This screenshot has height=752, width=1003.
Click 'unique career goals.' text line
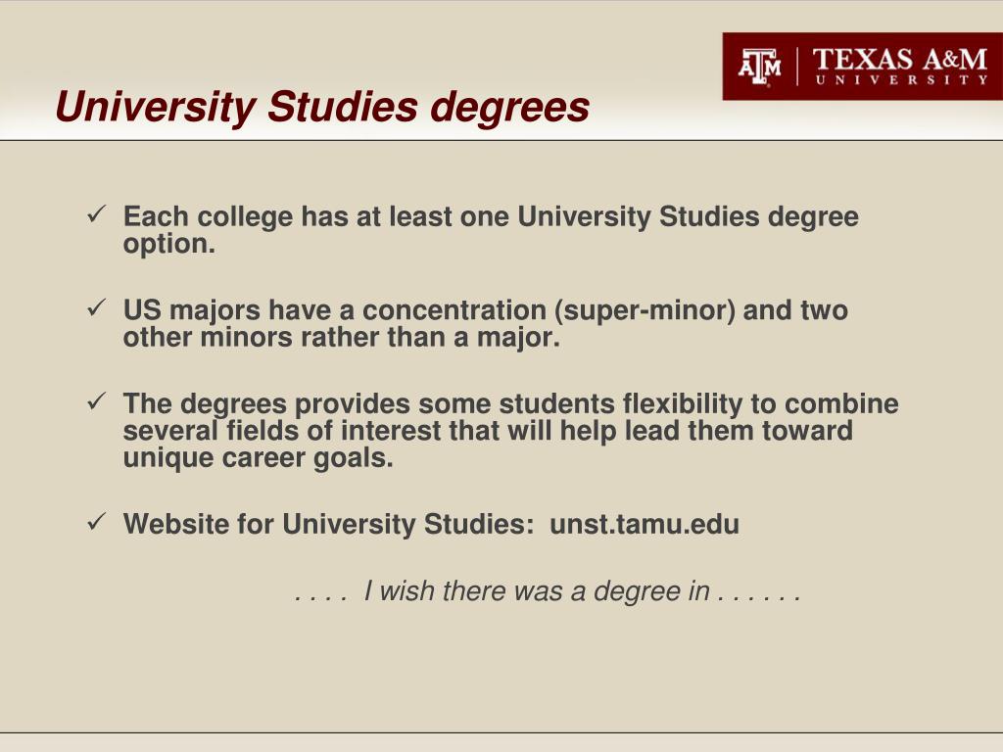coord(258,458)
